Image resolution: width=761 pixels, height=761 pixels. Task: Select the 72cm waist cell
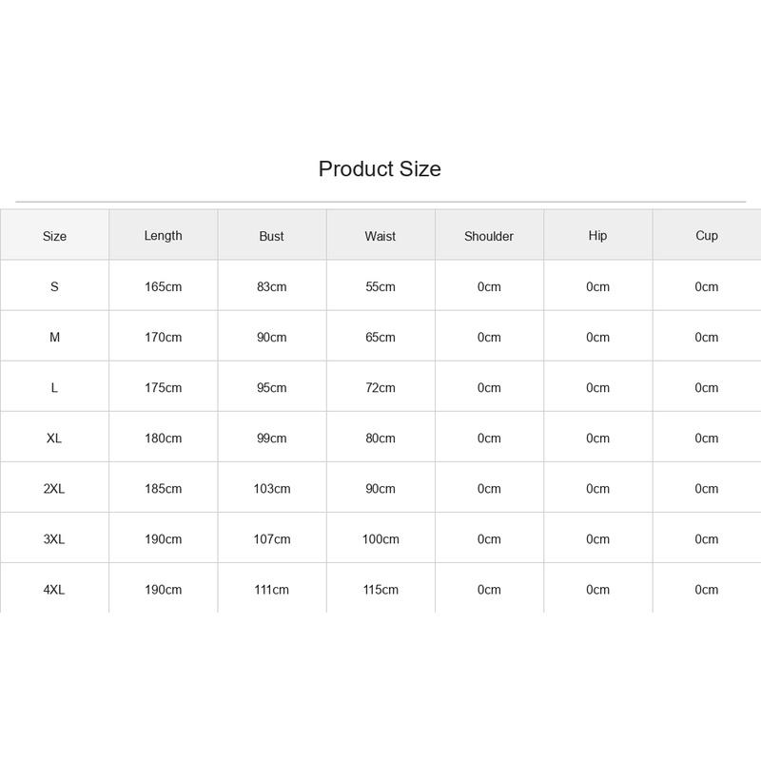[380, 387]
